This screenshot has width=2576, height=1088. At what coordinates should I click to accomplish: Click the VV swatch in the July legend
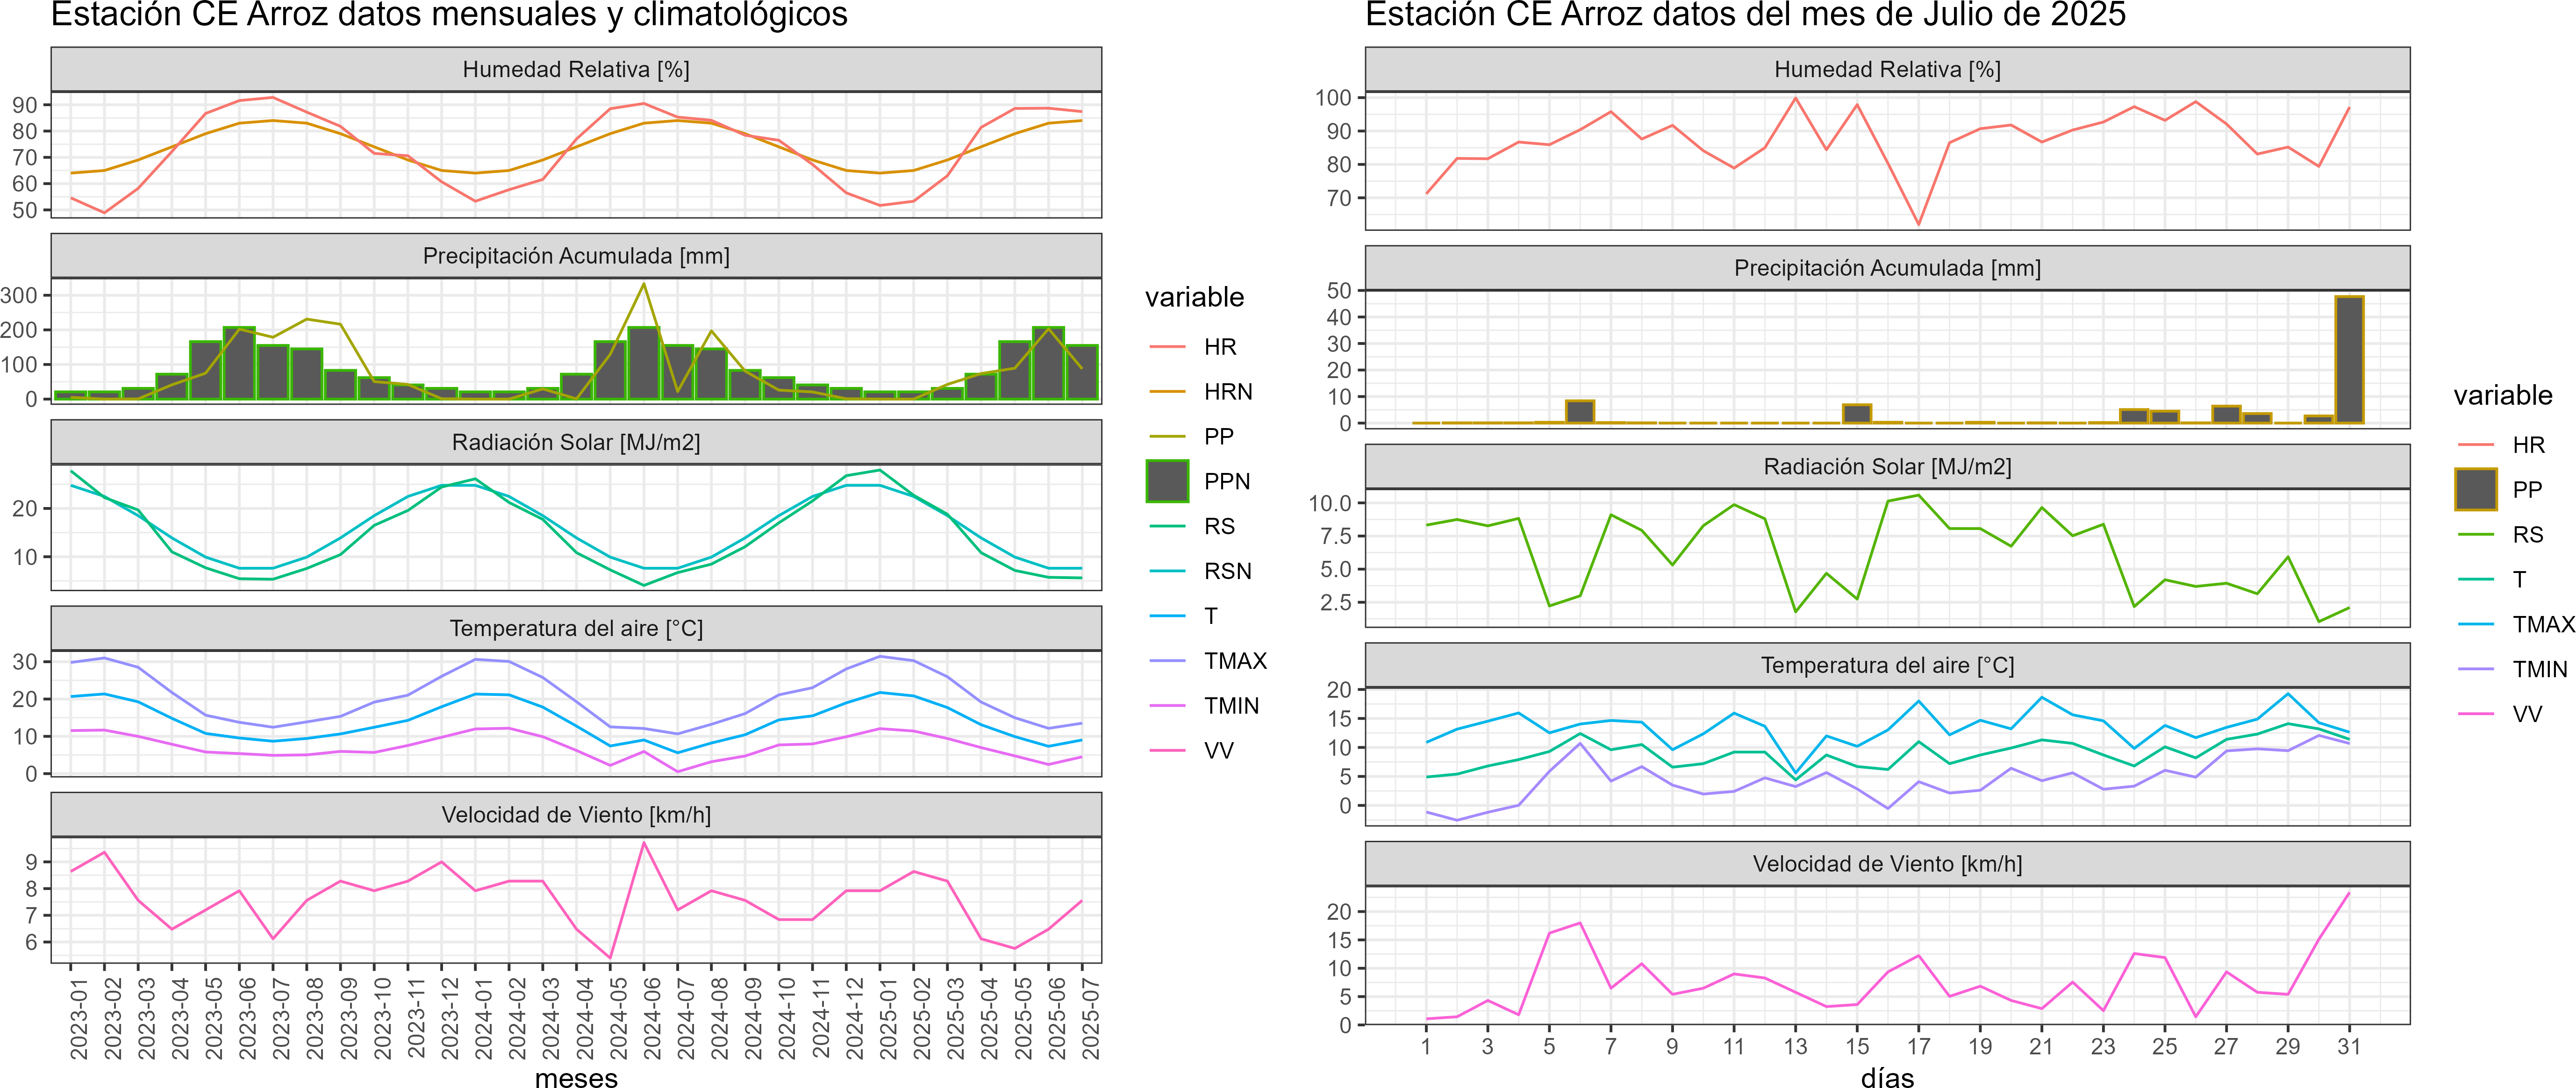[2476, 714]
